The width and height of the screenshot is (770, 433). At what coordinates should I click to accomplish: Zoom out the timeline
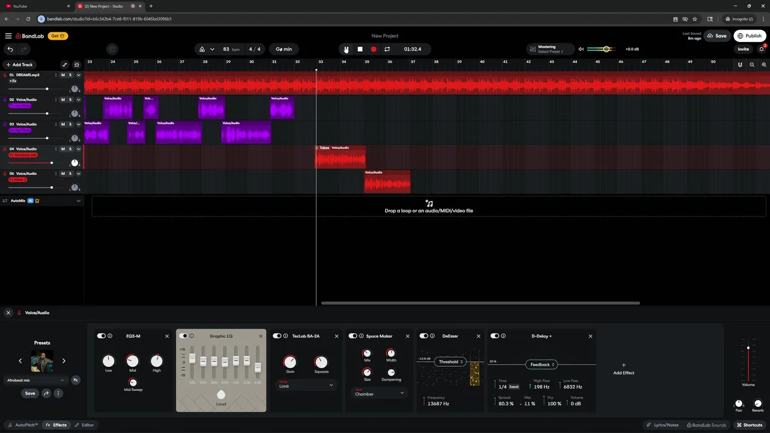tap(752, 64)
